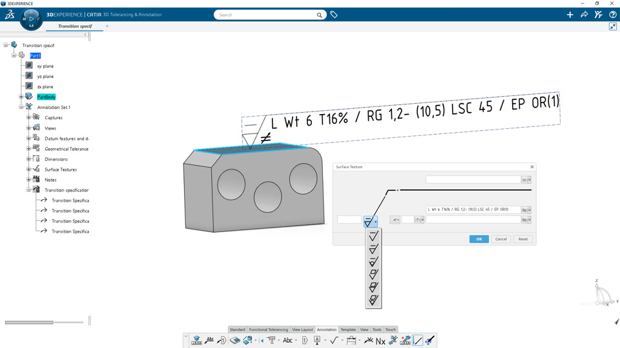
Task: Pick the last surface texture symbol option
Action: point(373,300)
